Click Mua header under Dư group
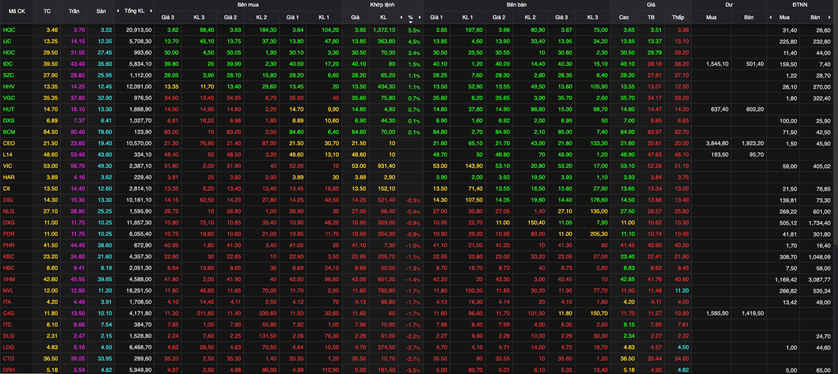 tap(711, 17)
